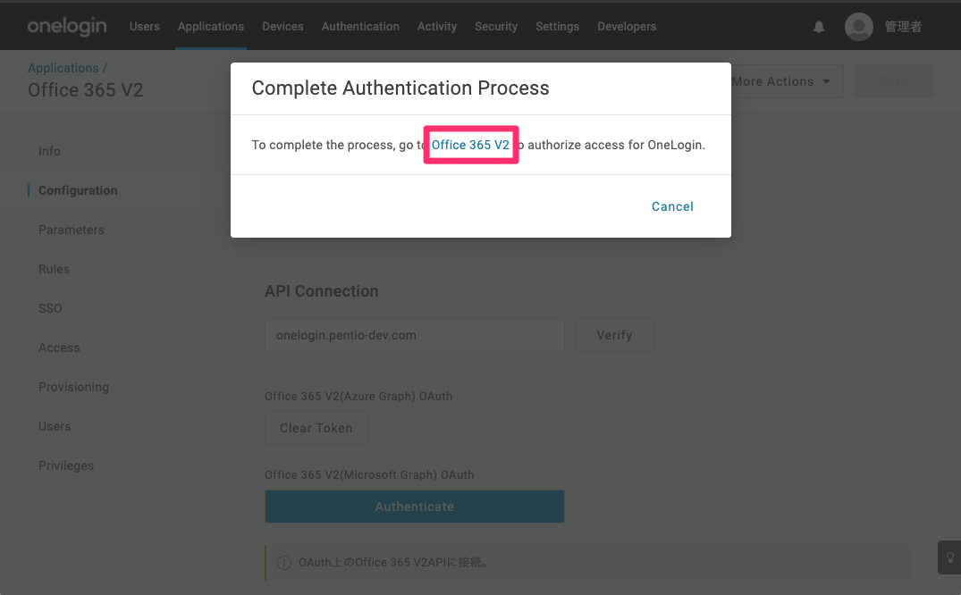The width and height of the screenshot is (961, 595).
Task: Select the SSO sidebar tab
Action: (x=50, y=308)
